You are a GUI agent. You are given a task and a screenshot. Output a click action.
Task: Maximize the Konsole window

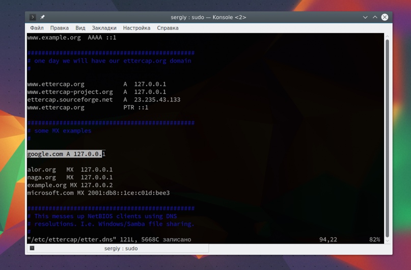click(x=375, y=17)
